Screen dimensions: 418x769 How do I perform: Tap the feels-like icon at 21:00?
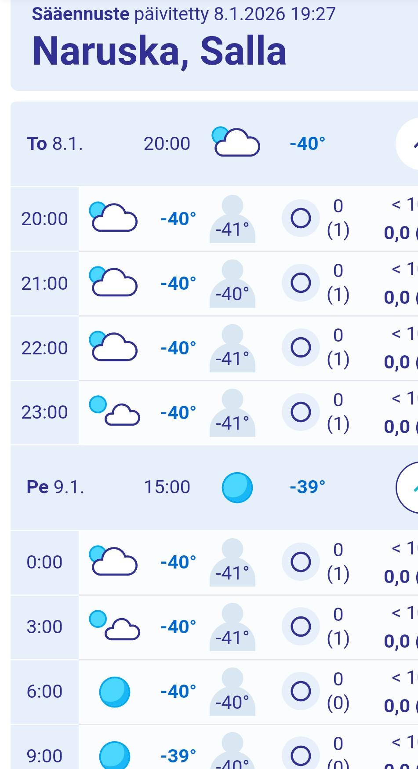(232, 283)
